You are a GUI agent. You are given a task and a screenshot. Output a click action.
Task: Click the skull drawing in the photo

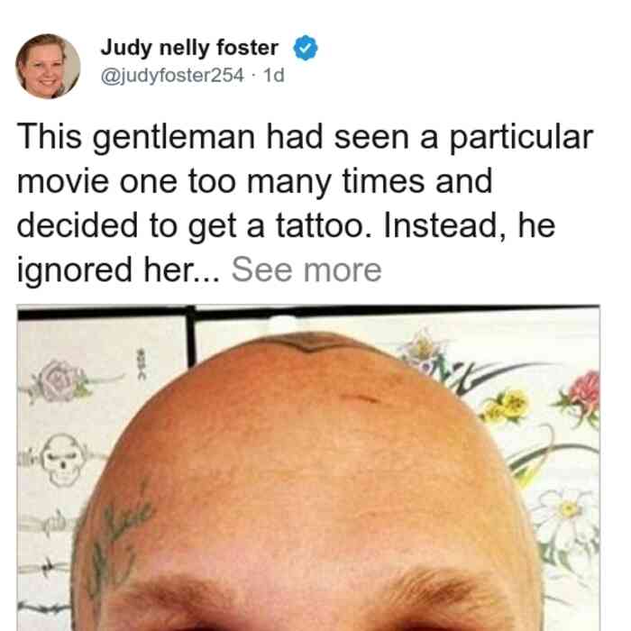tap(64, 460)
